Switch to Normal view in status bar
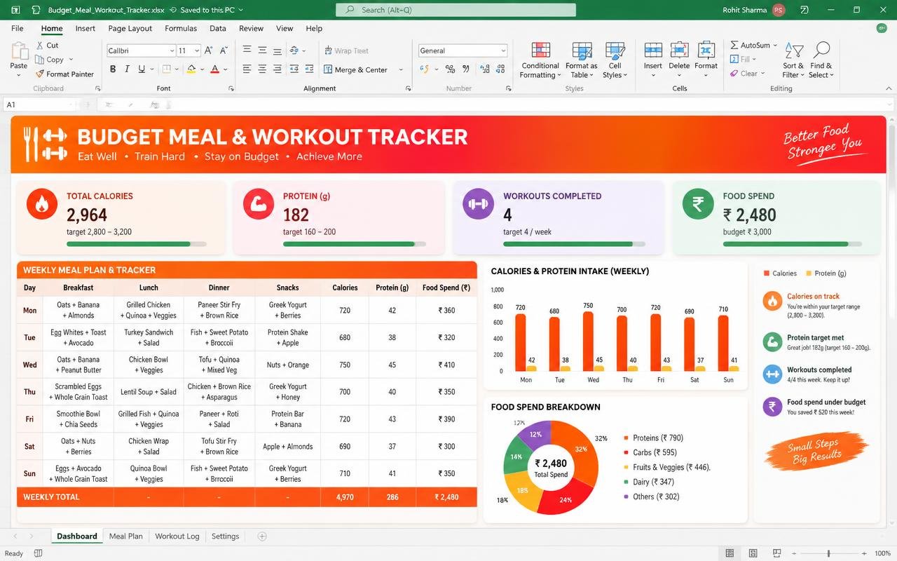The height and width of the screenshot is (561, 897). (730, 553)
